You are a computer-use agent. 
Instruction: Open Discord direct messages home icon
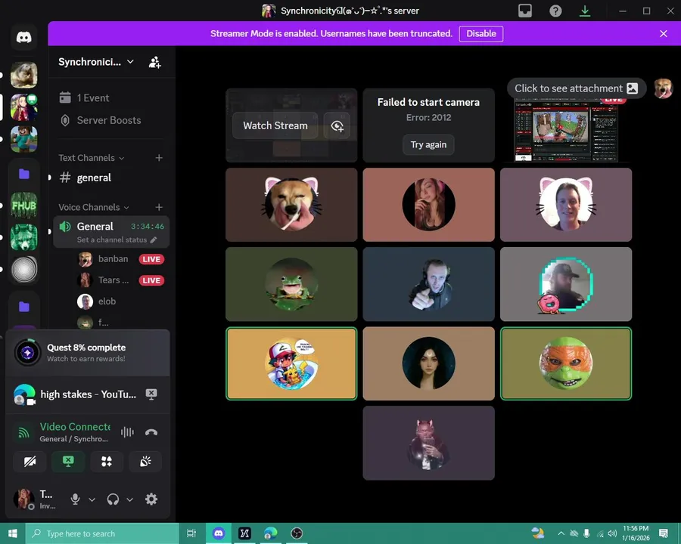click(24, 38)
